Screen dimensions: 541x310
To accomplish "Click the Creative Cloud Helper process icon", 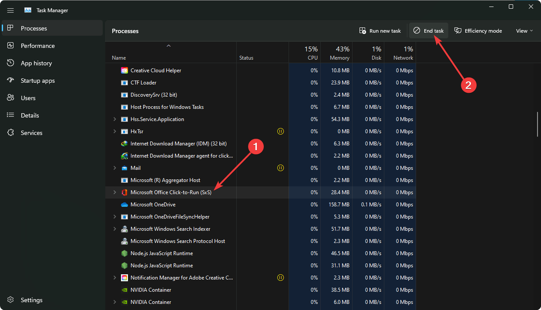I will point(124,71).
